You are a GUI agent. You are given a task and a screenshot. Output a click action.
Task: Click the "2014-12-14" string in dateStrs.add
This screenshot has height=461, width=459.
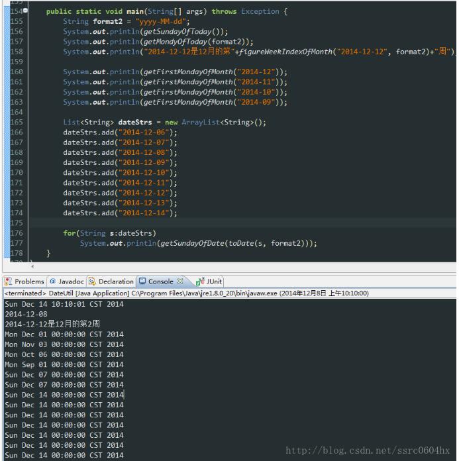point(144,213)
